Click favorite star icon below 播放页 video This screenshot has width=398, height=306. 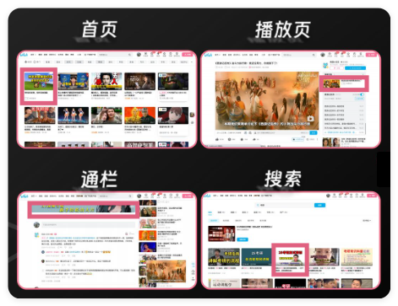tap(242, 139)
